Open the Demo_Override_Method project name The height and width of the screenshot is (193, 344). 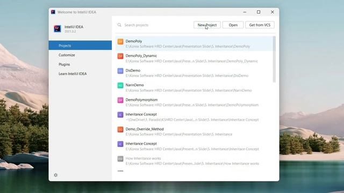tap(145, 129)
